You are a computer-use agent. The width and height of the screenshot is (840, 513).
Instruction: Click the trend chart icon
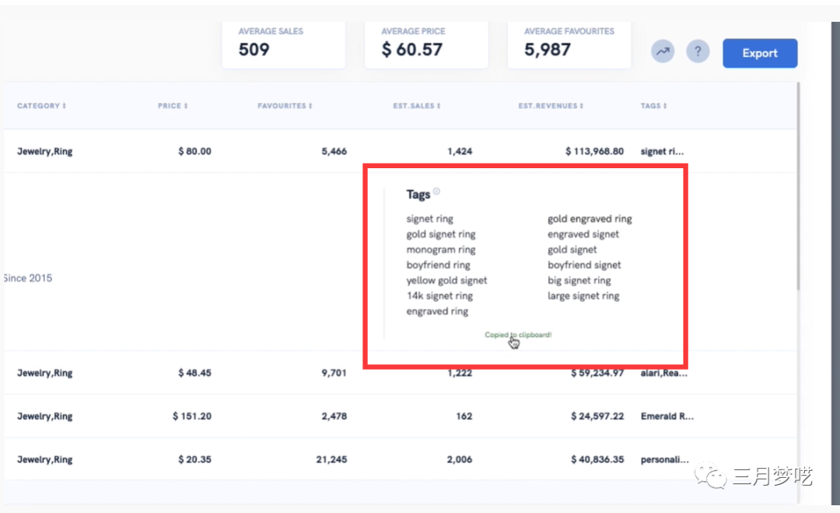[x=663, y=52]
